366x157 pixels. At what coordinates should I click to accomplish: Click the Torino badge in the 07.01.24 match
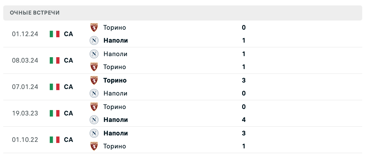pos(94,80)
